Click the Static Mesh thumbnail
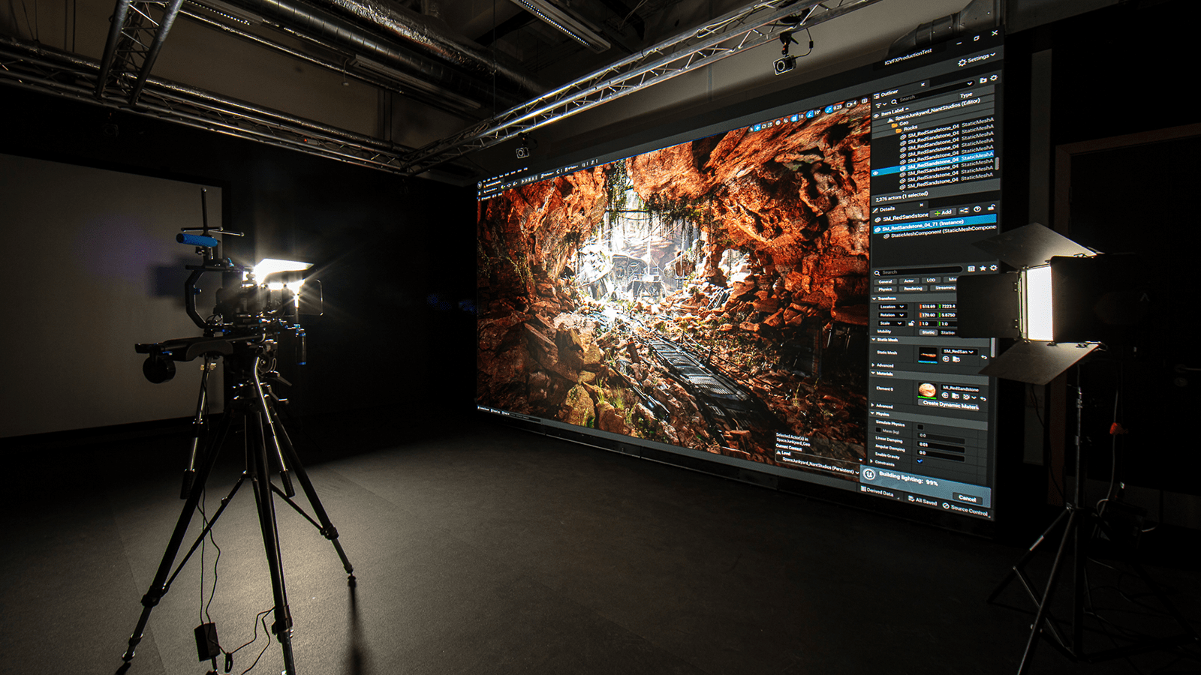Image resolution: width=1201 pixels, height=675 pixels. pyautogui.click(x=928, y=355)
